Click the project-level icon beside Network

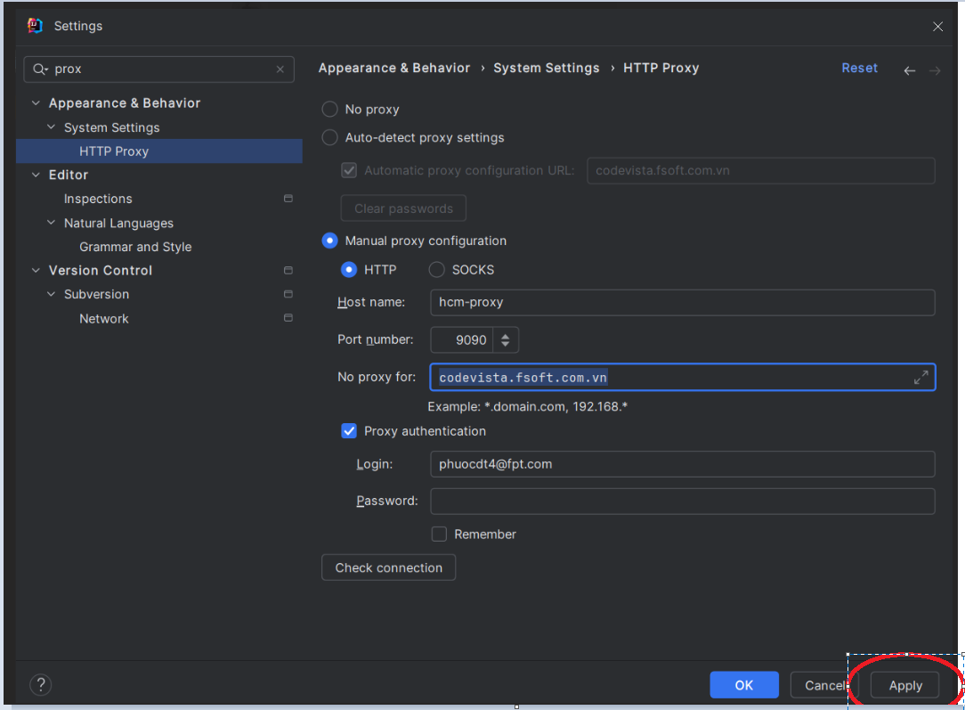click(x=288, y=318)
